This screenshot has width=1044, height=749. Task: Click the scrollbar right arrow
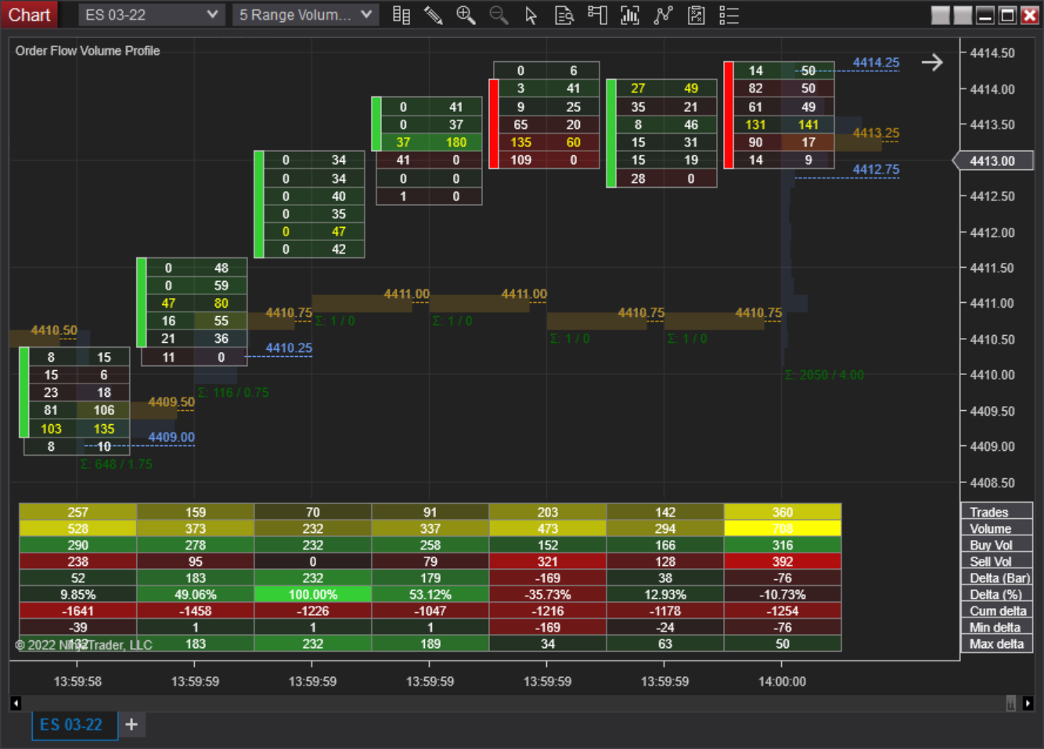pos(1028,703)
